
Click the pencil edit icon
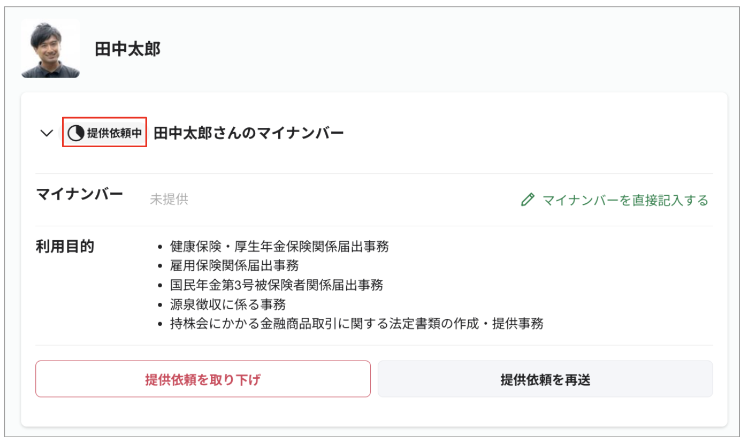pos(527,200)
